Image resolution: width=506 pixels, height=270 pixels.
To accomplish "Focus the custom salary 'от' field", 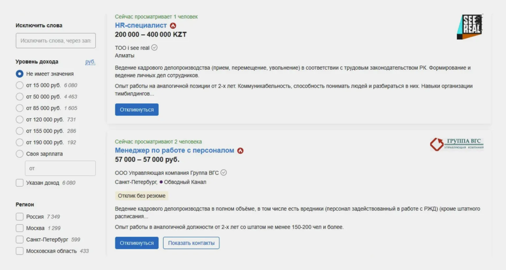I will [x=60, y=168].
